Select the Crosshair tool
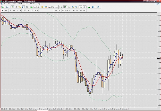 (6, 10)
